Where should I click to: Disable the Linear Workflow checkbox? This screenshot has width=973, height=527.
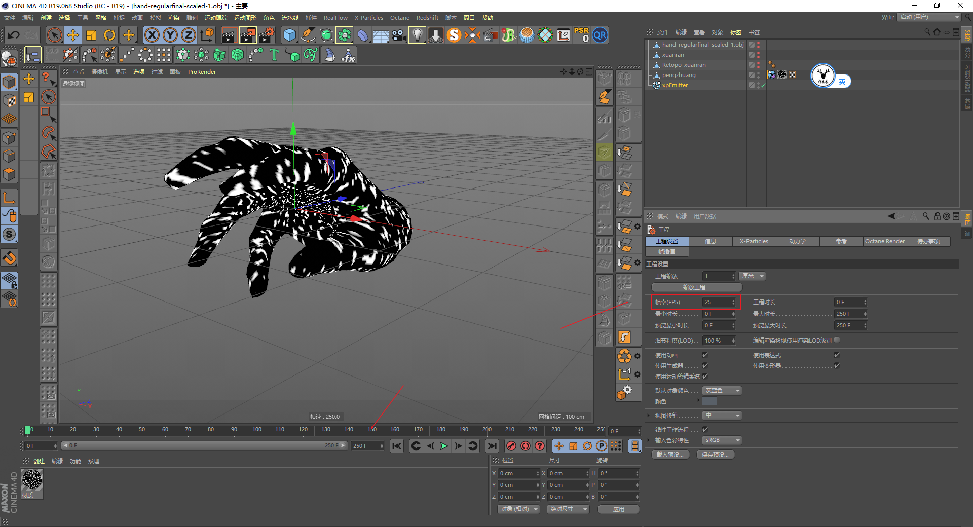pos(705,430)
